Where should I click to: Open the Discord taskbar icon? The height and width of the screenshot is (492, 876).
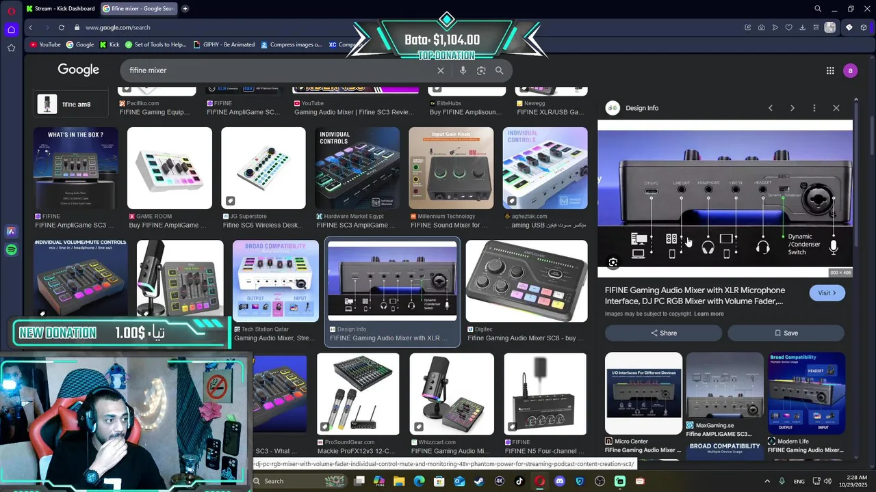click(560, 481)
